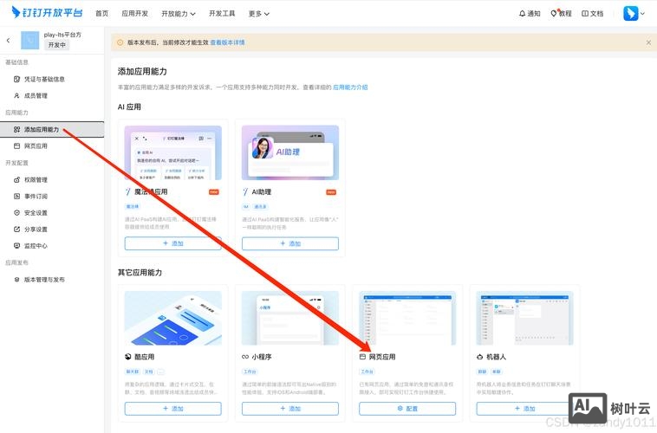Click the 网页应用 card title
The image size is (657, 433).
pos(382,357)
